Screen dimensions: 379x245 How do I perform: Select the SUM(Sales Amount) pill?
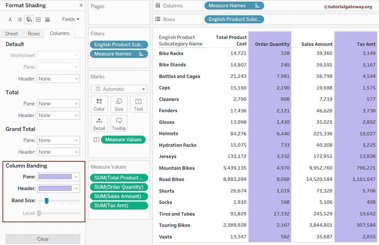click(x=119, y=196)
